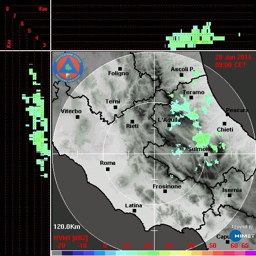Image resolution: width=256 pixels, height=256 pixels.
Task: Click the Isernia city marker square
Action: pos(229,195)
